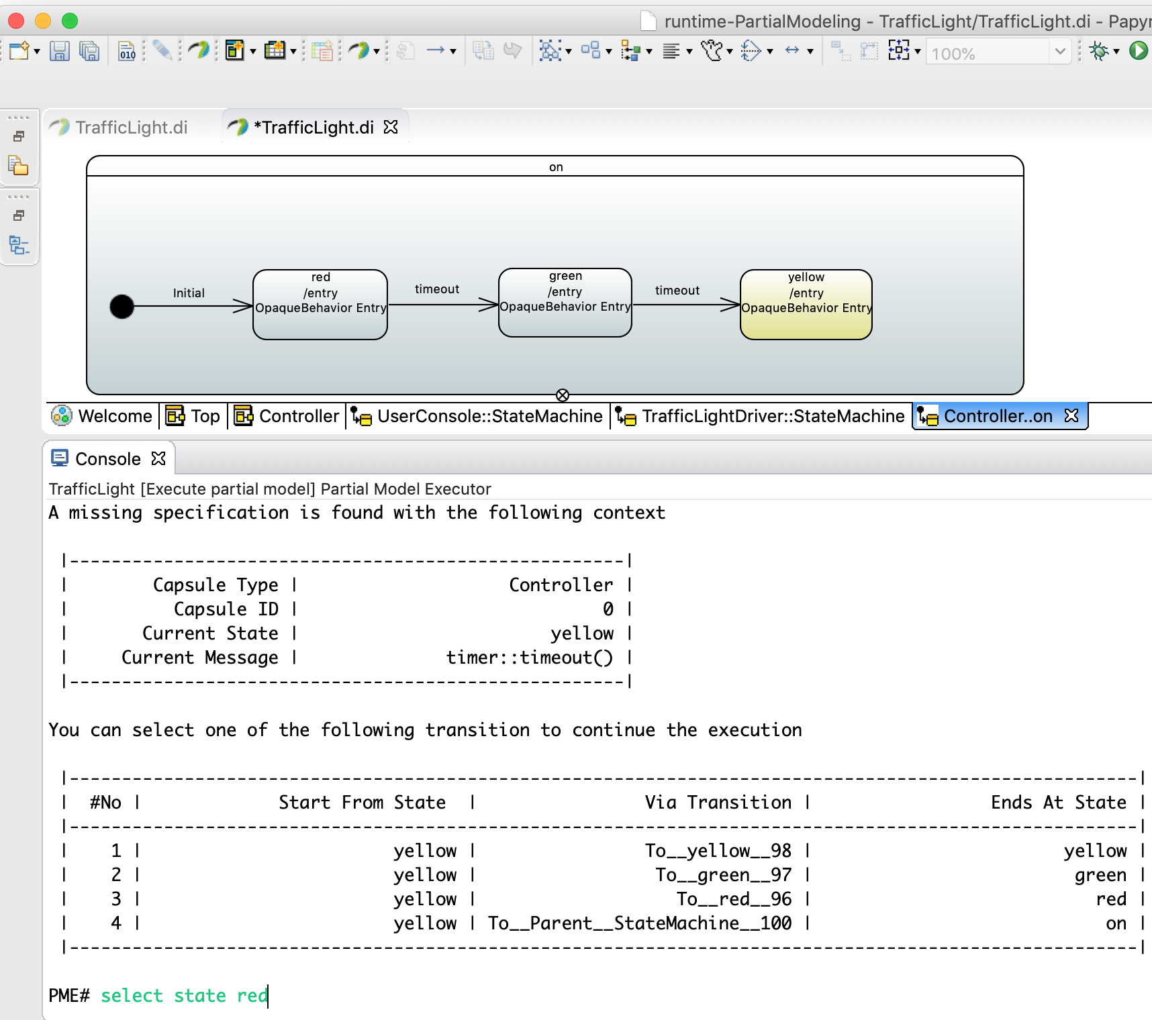Close the Controller..on diagram tab
This screenshot has height=1020, width=1152.
coord(1071,416)
